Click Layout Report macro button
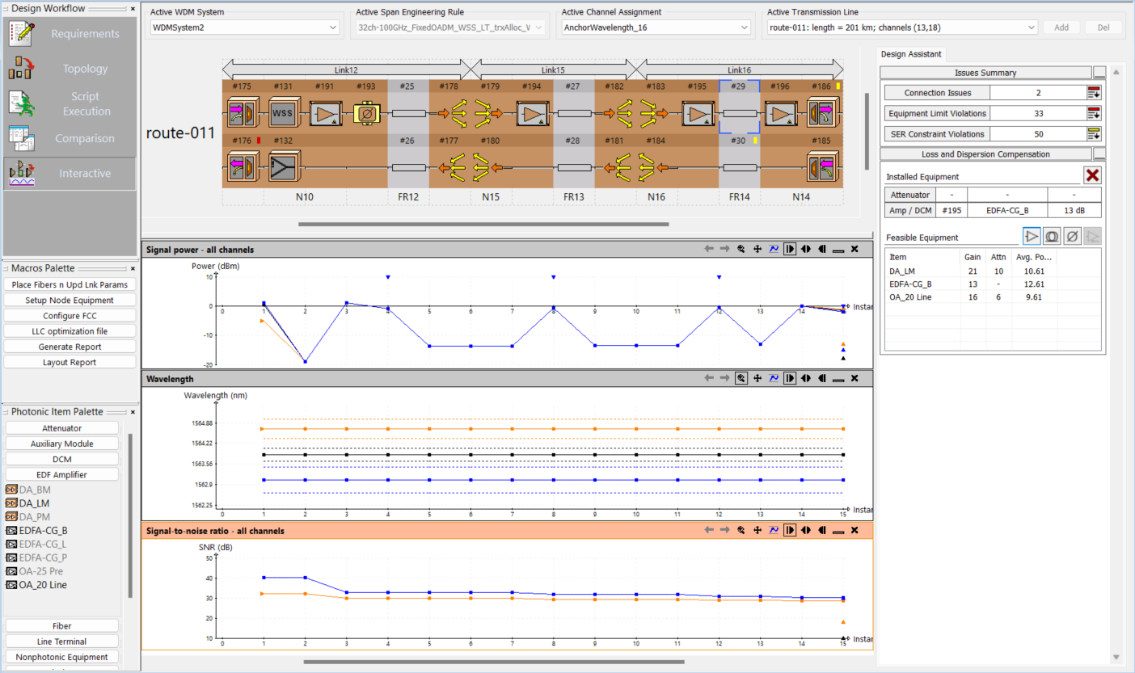The width and height of the screenshot is (1135, 673). coord(69,362)
